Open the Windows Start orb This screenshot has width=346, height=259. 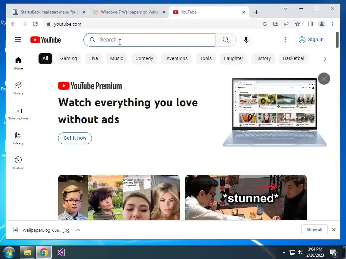pos(9,252)
